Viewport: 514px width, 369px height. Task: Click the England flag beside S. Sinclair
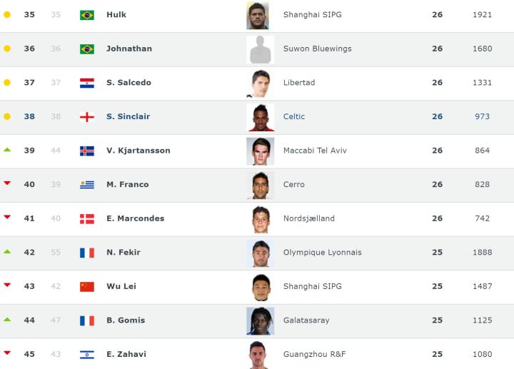87,117
